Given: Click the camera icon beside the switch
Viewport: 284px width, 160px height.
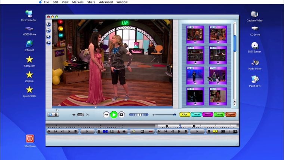Looking at the screenshot, I should [x=74, y=114].
